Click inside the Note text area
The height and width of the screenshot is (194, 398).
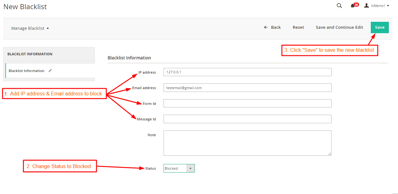pos(247,143)
